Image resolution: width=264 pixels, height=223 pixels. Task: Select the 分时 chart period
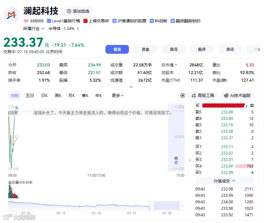click(x=15, y=96)
